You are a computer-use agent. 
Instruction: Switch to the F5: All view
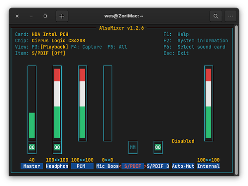(117, 47)
